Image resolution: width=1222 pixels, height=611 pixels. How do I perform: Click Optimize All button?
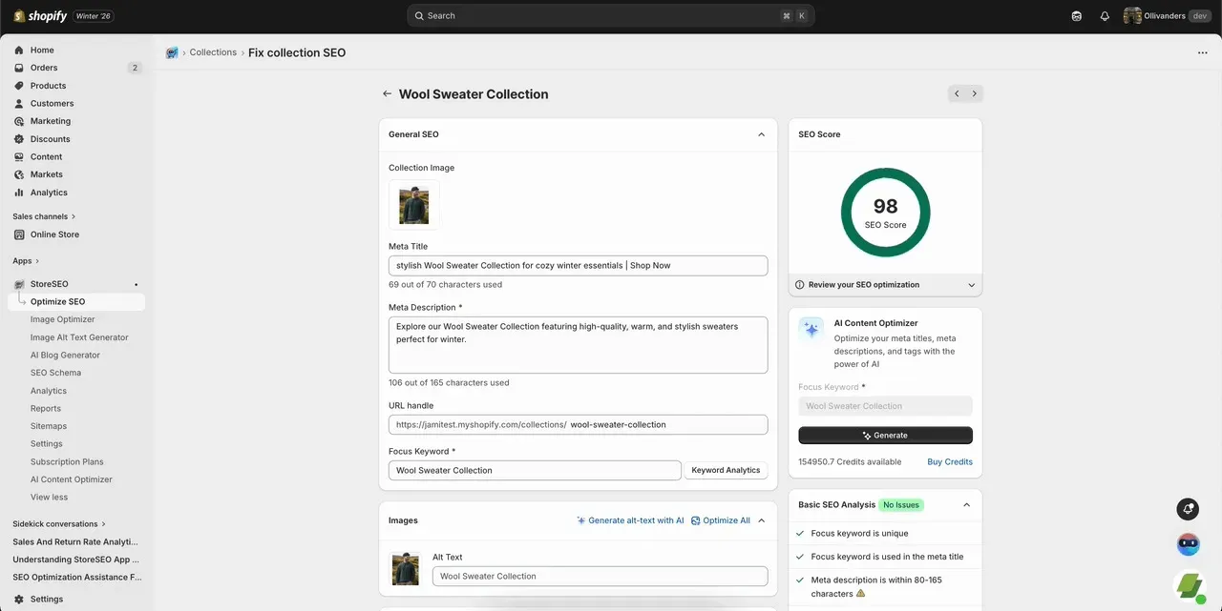point(721,520)
